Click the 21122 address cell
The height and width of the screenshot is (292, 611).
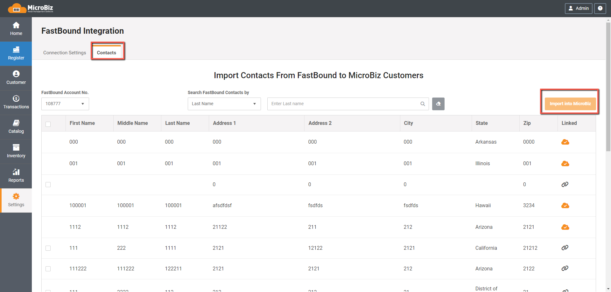(220, 227)
